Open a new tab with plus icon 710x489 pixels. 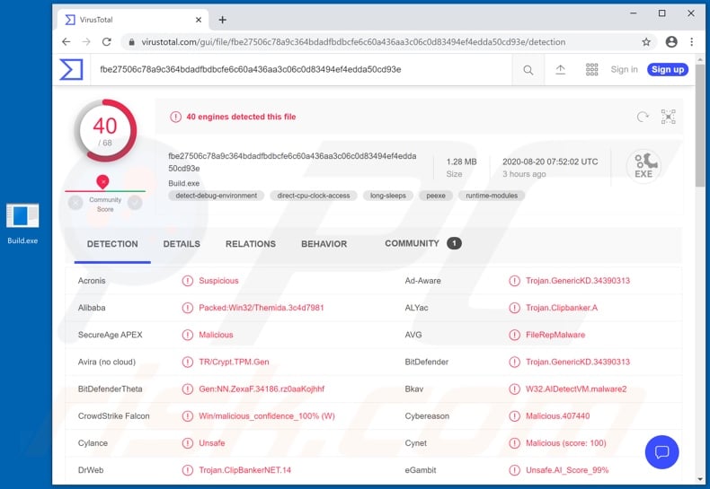[222, 20]
